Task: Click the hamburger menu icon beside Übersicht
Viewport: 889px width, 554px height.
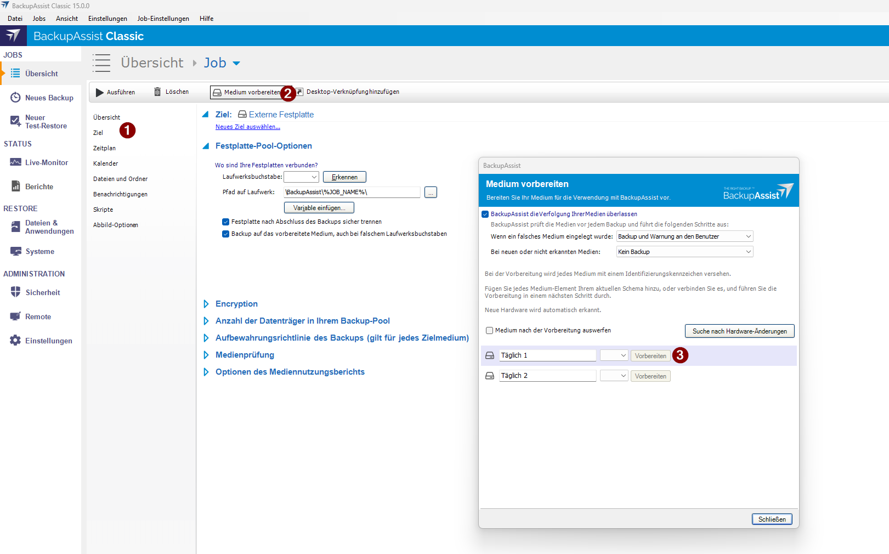Action: pos(101,63)
